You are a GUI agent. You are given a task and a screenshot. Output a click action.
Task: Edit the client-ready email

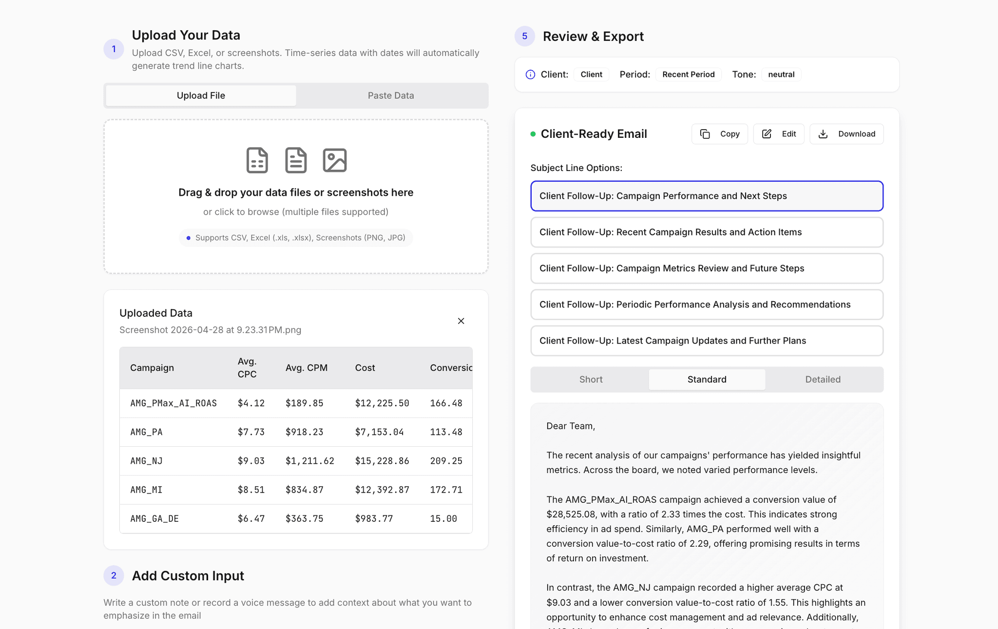tap(778, 134)
